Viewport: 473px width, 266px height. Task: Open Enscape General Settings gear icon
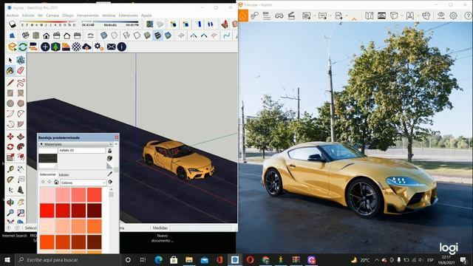point(453,16)
